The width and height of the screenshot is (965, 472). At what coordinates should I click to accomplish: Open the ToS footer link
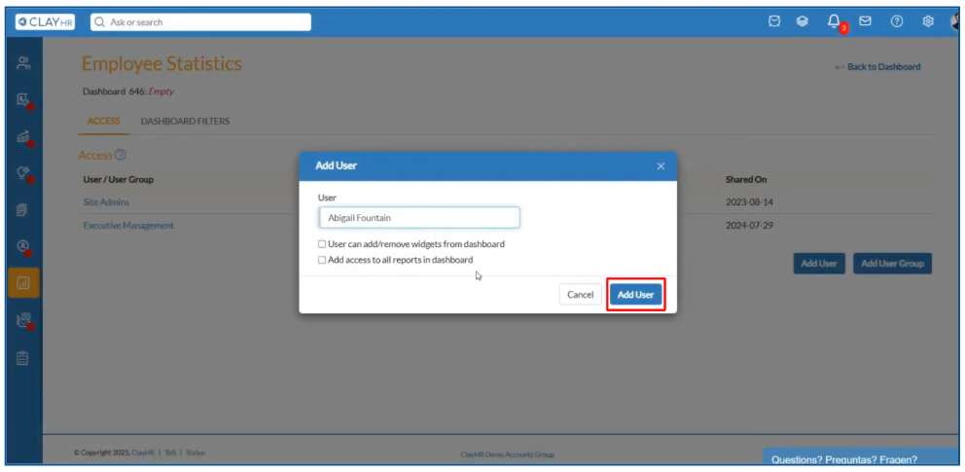pos(170,453)
